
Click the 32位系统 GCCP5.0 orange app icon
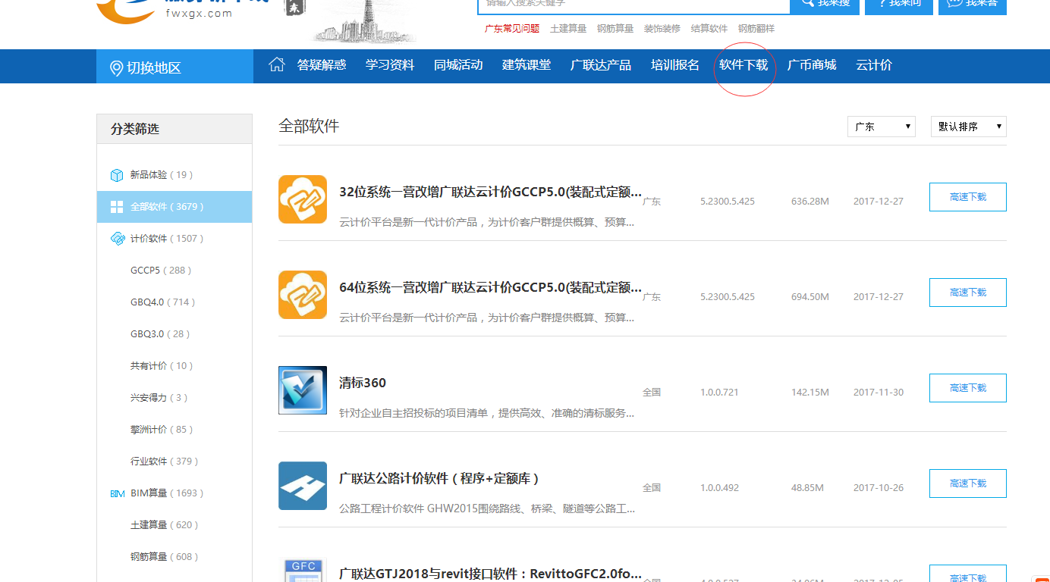(x=303, y=199)
